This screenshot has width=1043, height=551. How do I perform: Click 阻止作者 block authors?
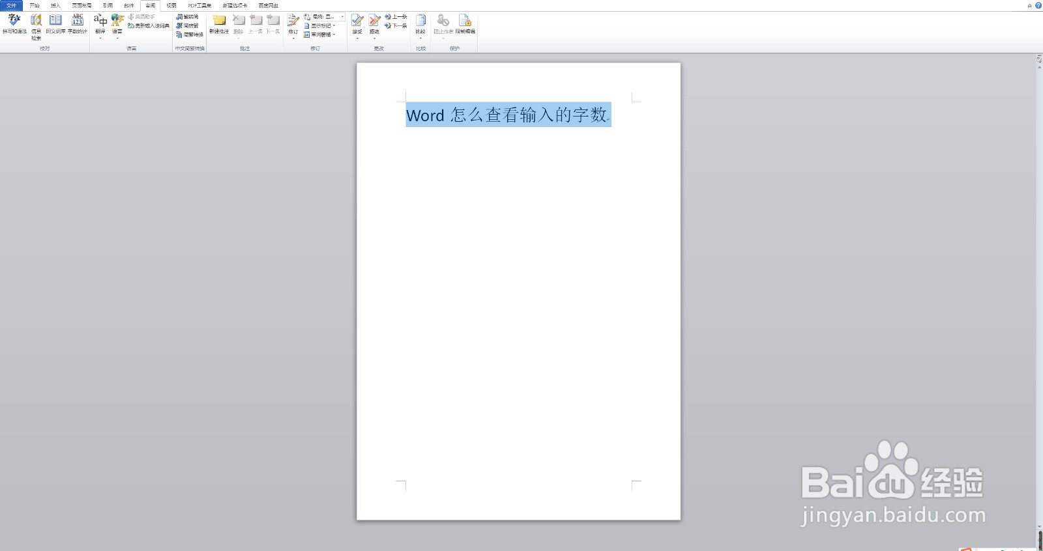[x=443, y=26]
